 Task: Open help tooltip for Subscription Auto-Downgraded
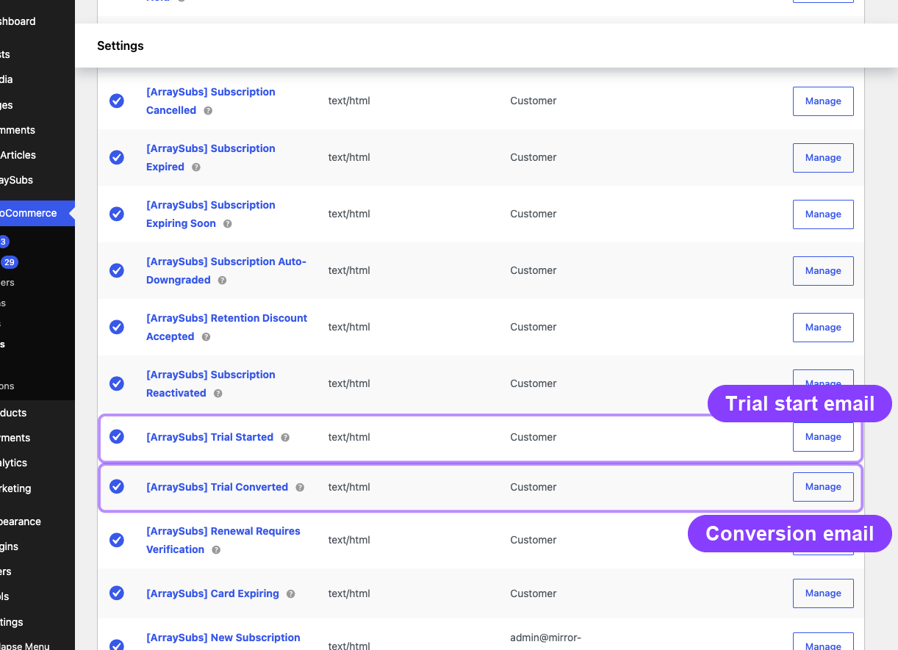[223, 281]
